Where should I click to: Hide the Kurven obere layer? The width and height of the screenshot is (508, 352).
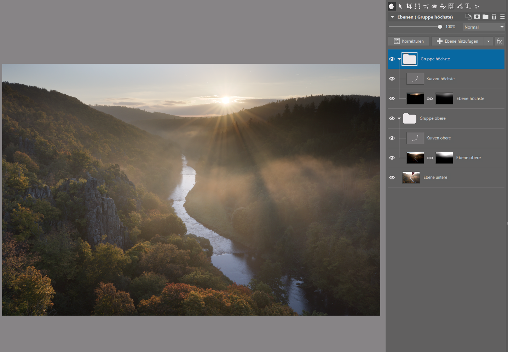pyautogui.click(x=392, y=138)
